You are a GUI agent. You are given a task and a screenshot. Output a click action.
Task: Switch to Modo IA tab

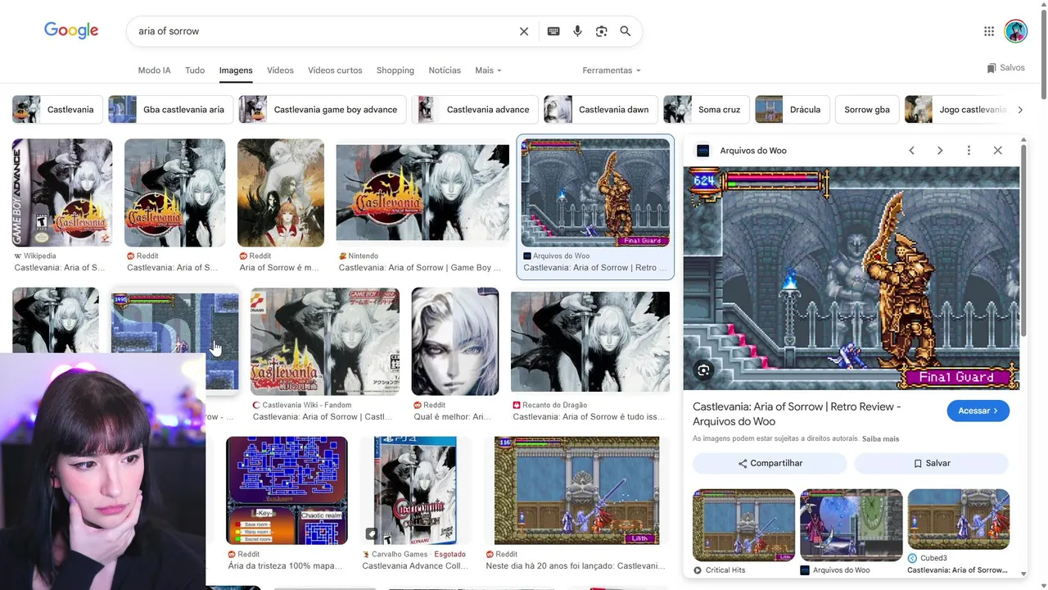[x=154, y=70]
